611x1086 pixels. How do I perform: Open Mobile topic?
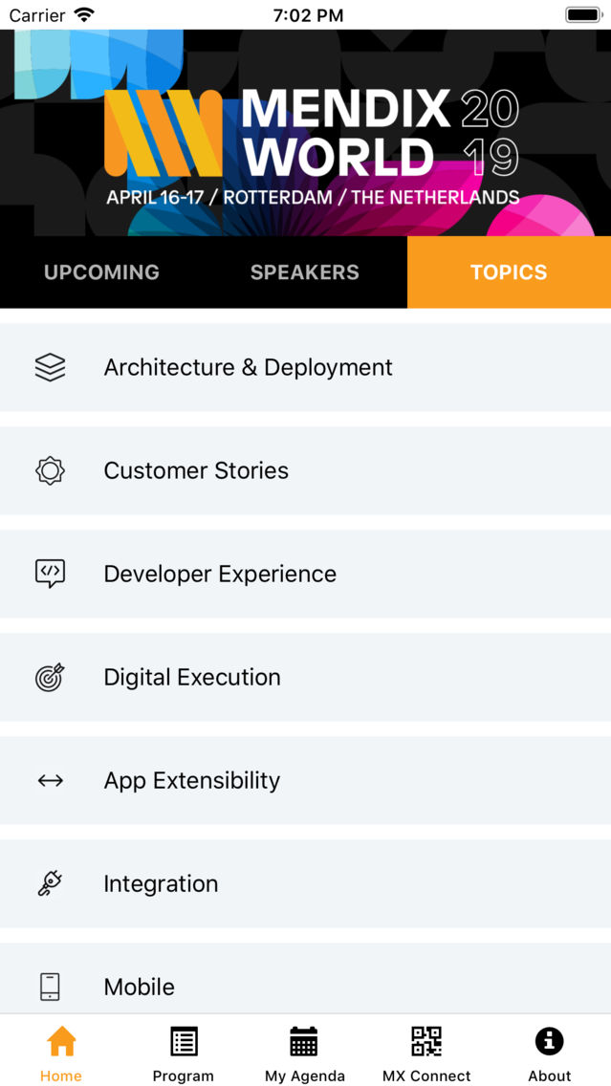coord(306,979)
